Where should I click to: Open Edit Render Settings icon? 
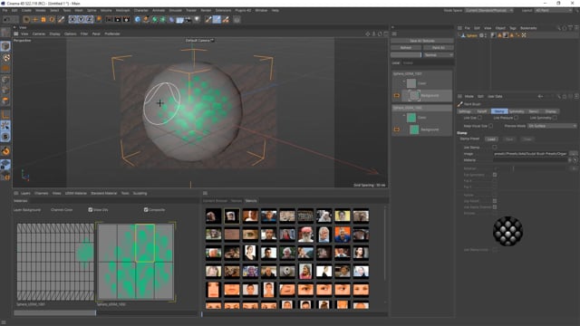coord(127,20)
